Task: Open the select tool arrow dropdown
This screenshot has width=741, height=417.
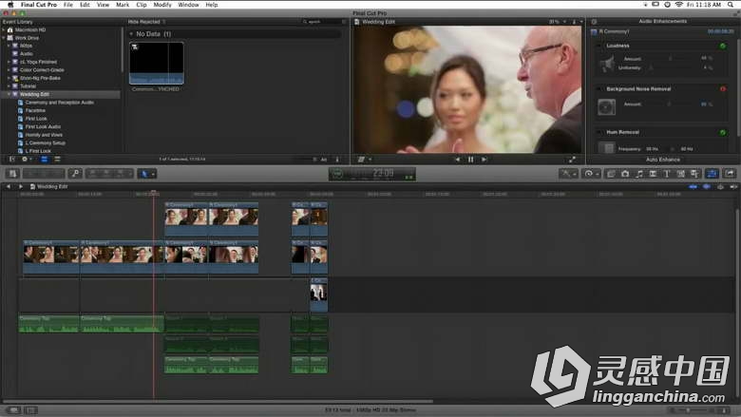Action: [147, 174]
